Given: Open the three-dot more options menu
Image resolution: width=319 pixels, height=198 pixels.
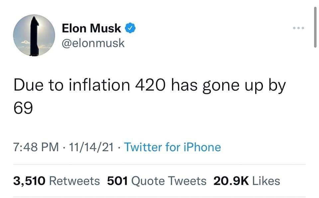Looking at the screenshot, I should point(298,28).
